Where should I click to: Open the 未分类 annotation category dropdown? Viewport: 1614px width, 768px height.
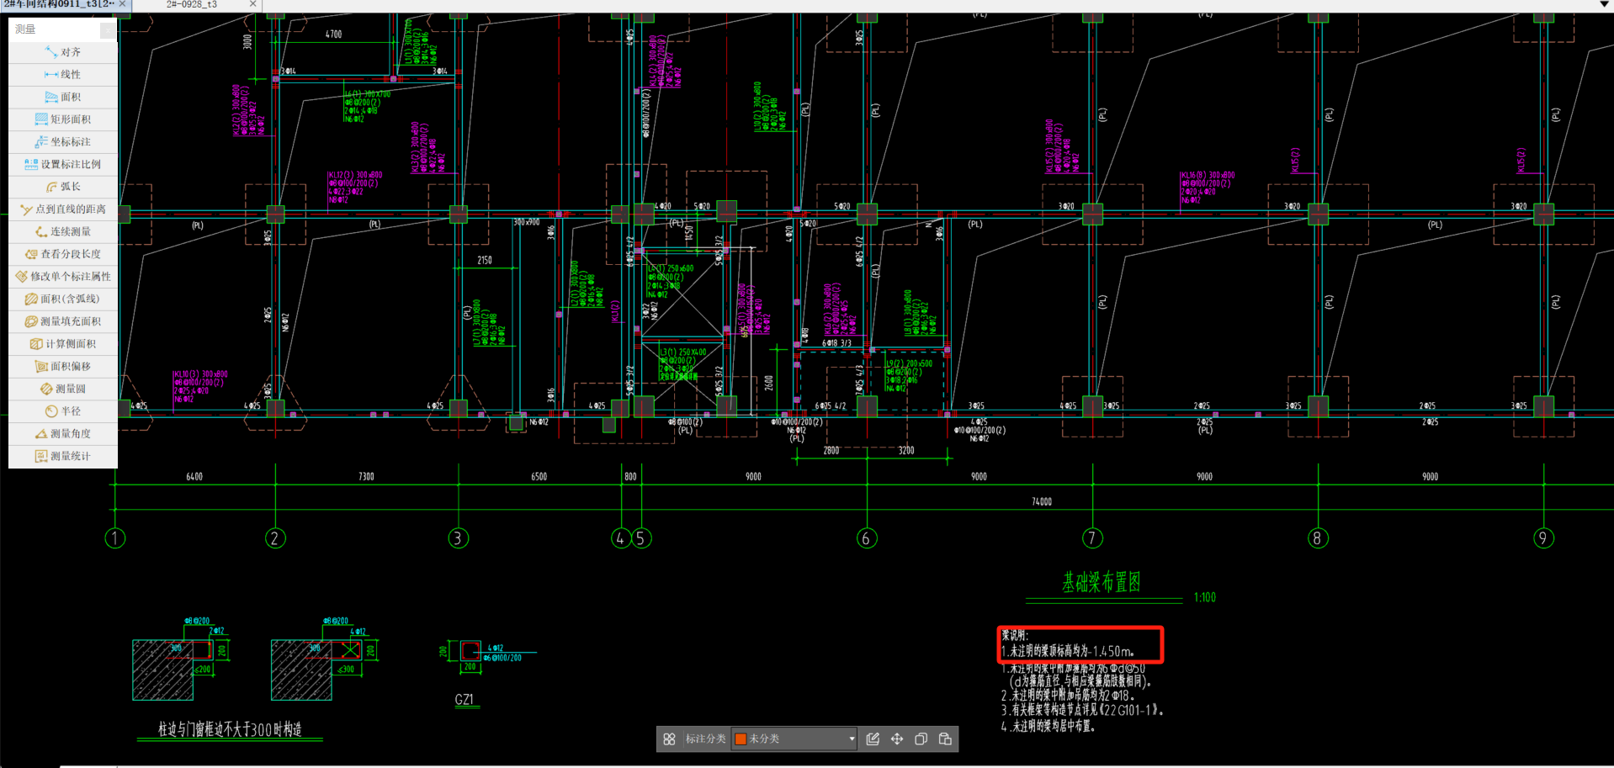[794, 739]
